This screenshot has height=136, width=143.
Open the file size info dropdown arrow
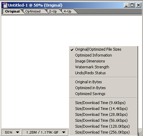(64, 132)
